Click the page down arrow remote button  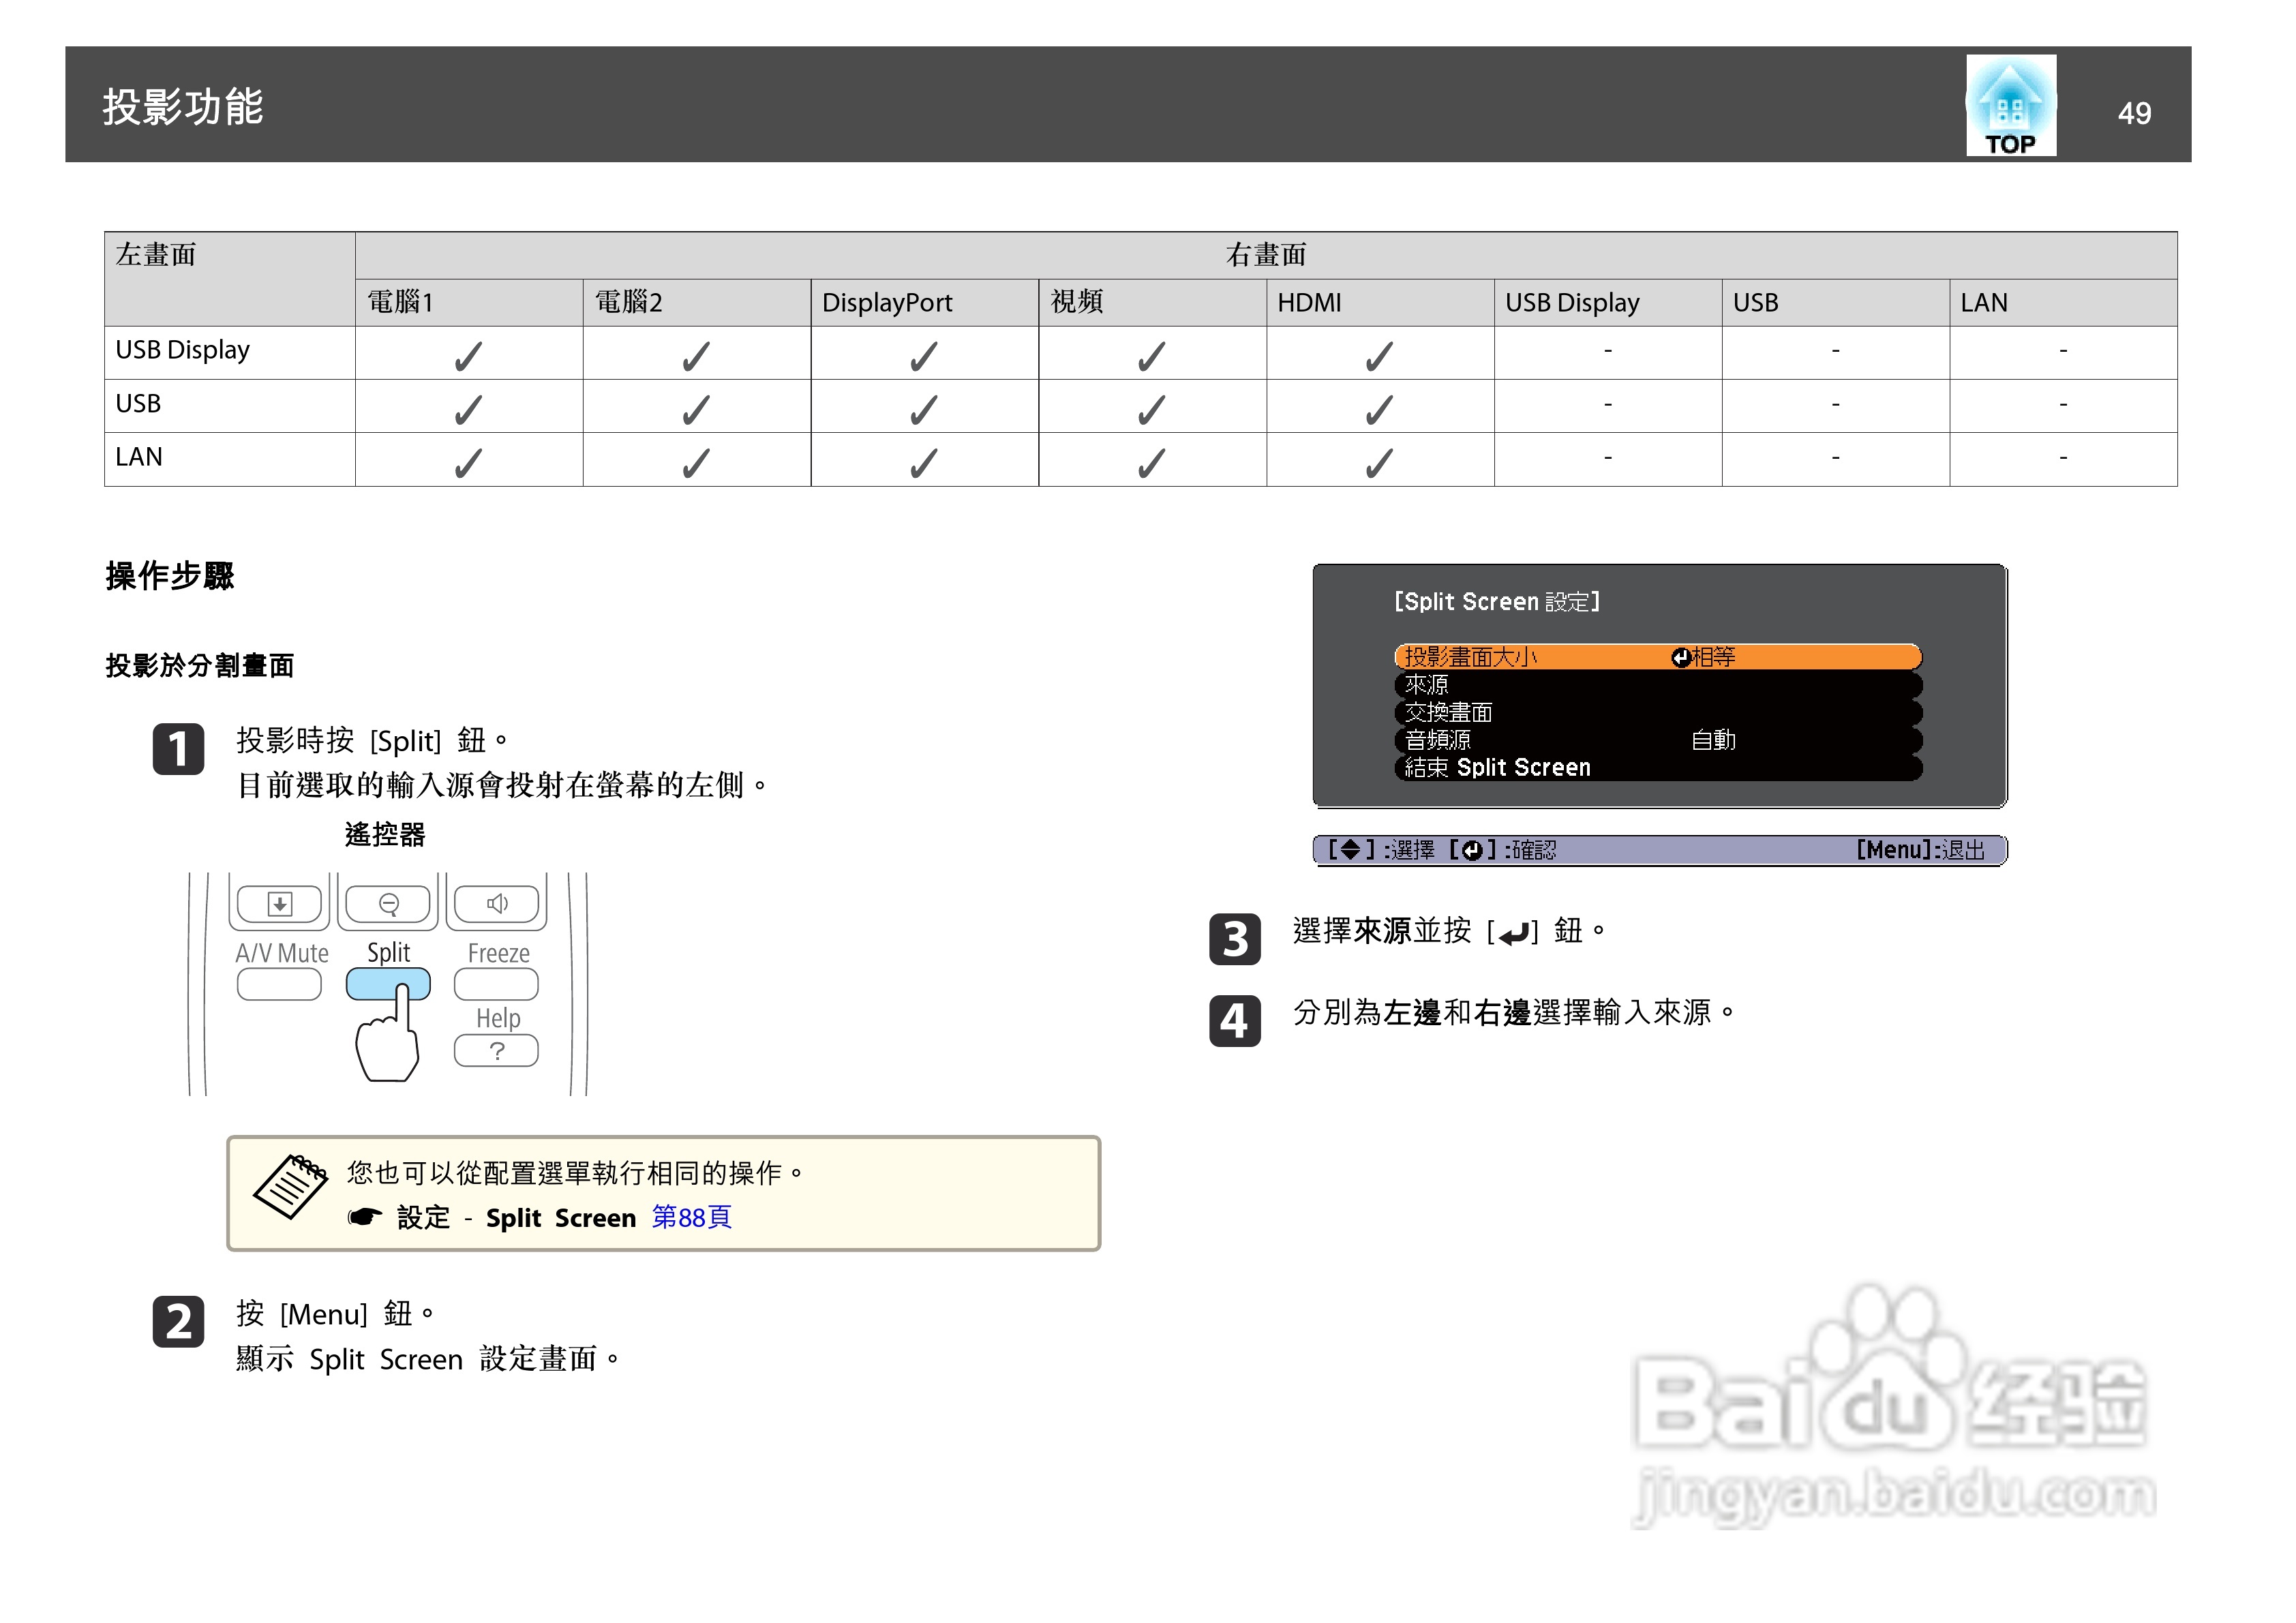pos(280,904)
